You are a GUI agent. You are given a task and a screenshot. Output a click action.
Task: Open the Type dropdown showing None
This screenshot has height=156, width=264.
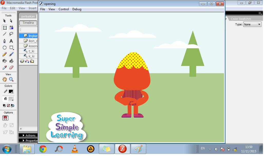coord(252,24)
